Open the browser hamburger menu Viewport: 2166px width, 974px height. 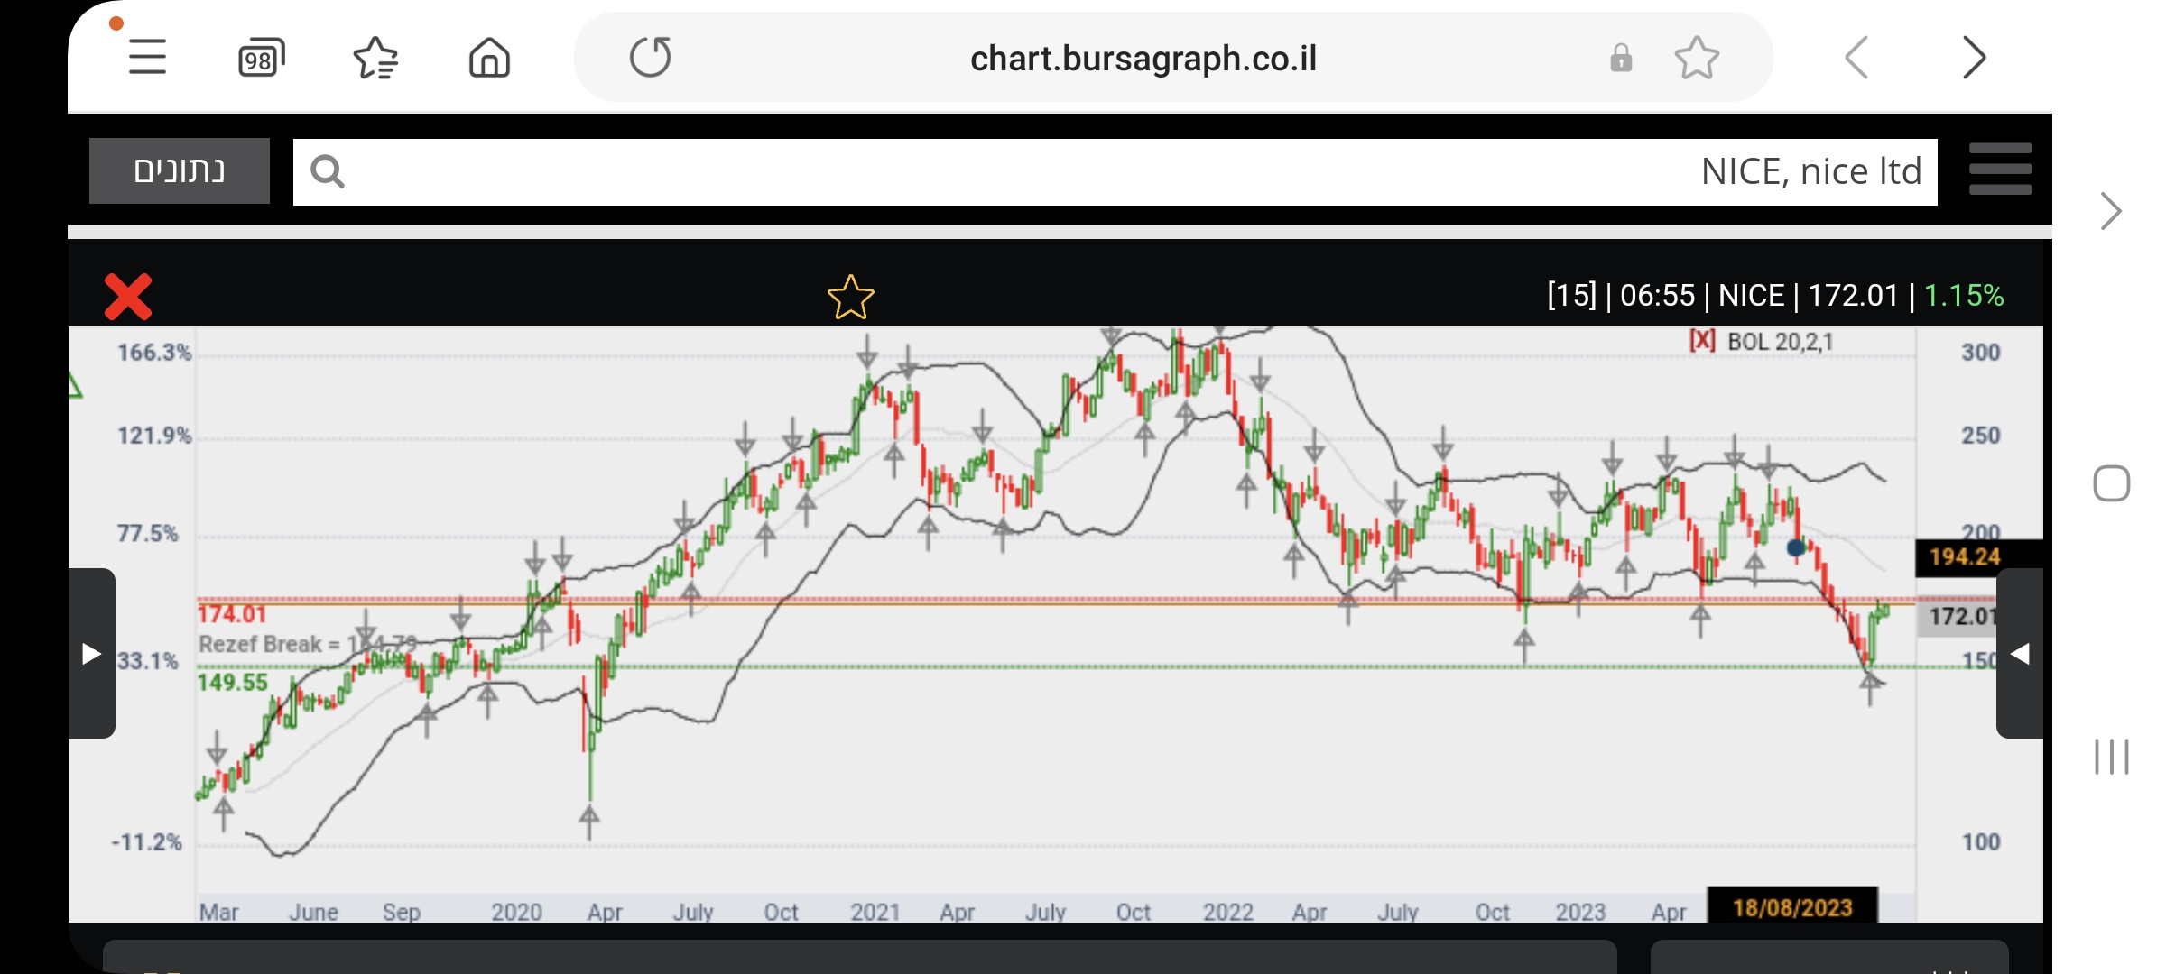coord(147,58)
